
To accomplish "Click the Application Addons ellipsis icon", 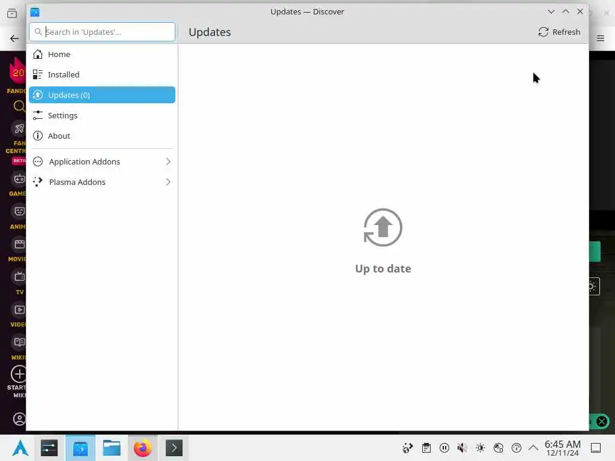I will click(x=38, y=161).
